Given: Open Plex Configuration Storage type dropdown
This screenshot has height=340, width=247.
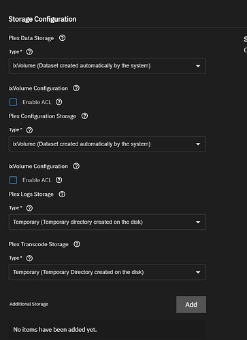Looking at the screenshot, I should point(108,144).
